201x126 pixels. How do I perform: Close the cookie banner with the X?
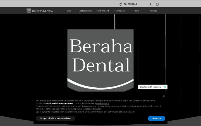(x=164, y=96)
